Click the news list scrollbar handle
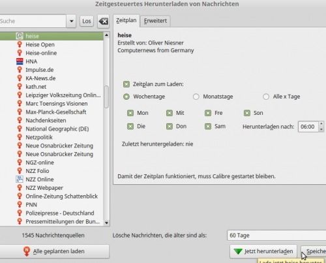 [106, 97]
